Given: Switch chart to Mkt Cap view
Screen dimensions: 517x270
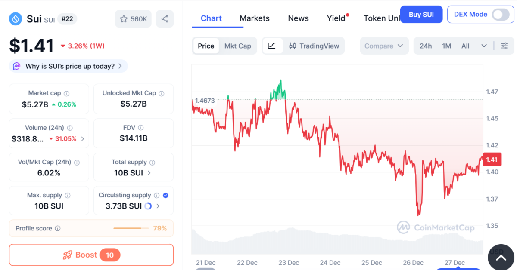Looking at the screenshot, I should [238, 46].
